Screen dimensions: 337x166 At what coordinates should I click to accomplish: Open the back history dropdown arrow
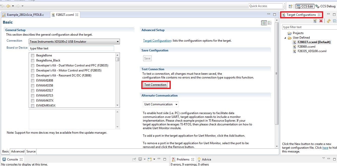point(13,6)
